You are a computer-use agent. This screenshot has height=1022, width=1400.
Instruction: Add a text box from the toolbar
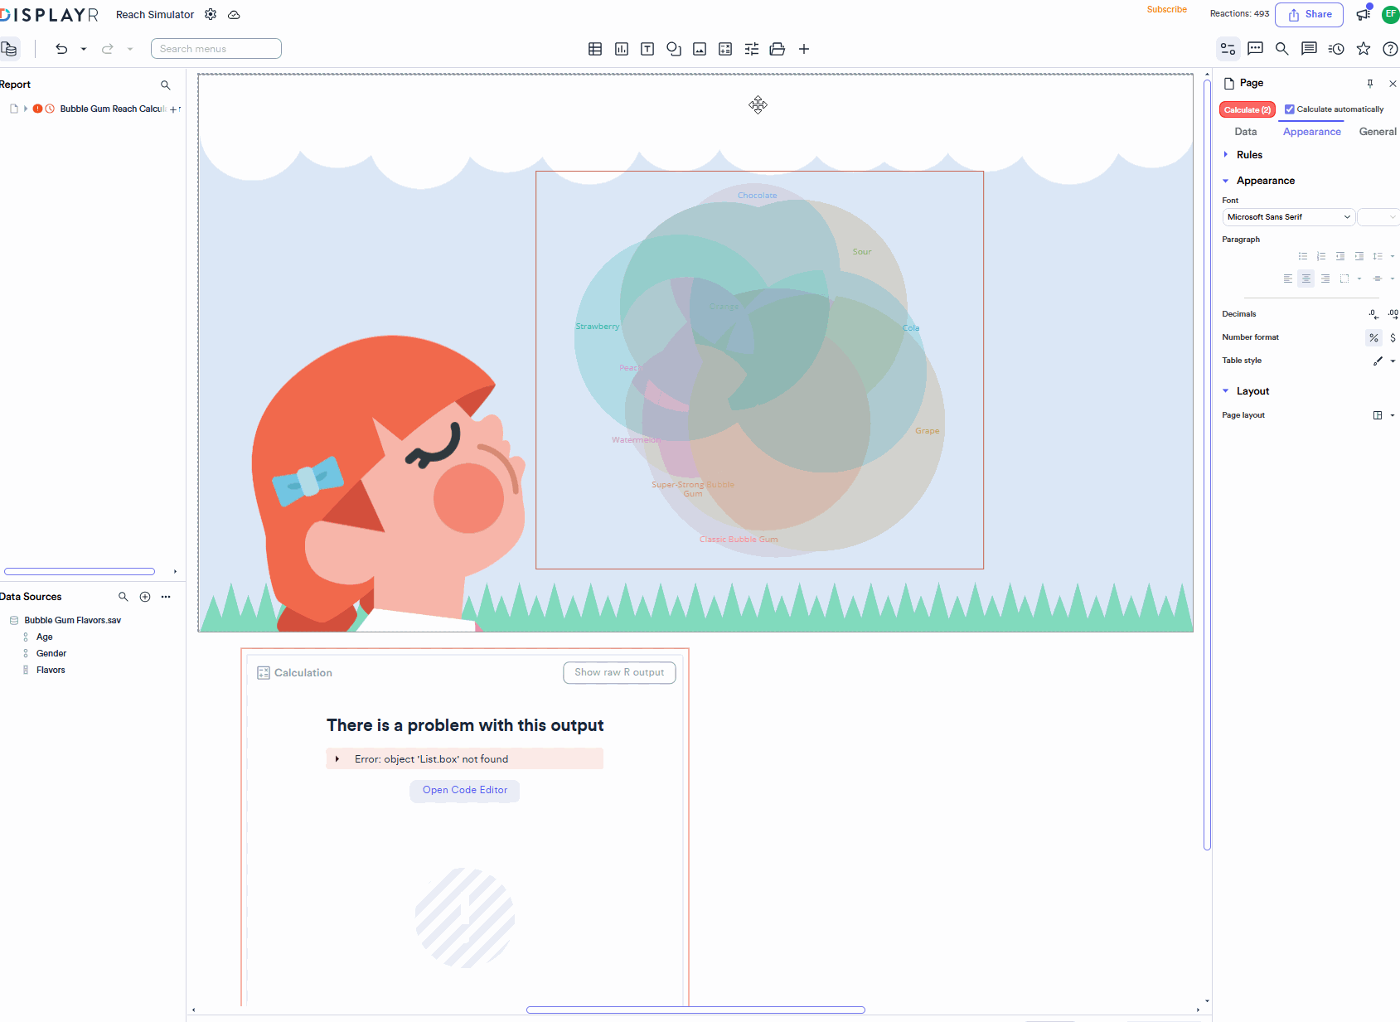[647, 49]
